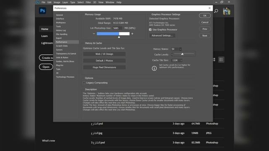Close the Preferences dialog
Viewport: 269px width, 151px height.
(209, 8)
